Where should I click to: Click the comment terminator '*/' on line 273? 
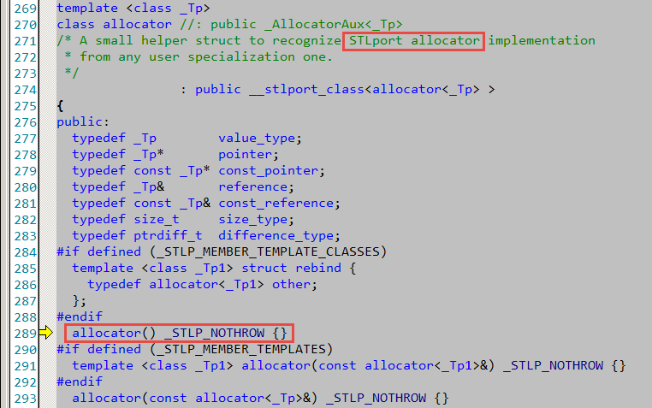[x=72, y=73]
